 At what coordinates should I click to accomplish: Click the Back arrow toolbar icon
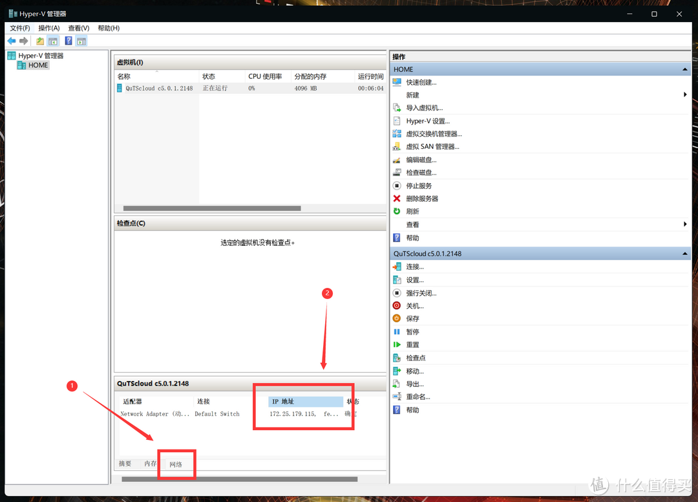[x=12, y=41]
